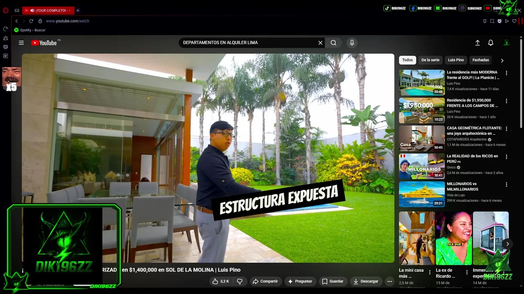Open the La residencia más MODERNA thumbnail
The width and height of the screenshot is (524, 294).
click(422, 82)
